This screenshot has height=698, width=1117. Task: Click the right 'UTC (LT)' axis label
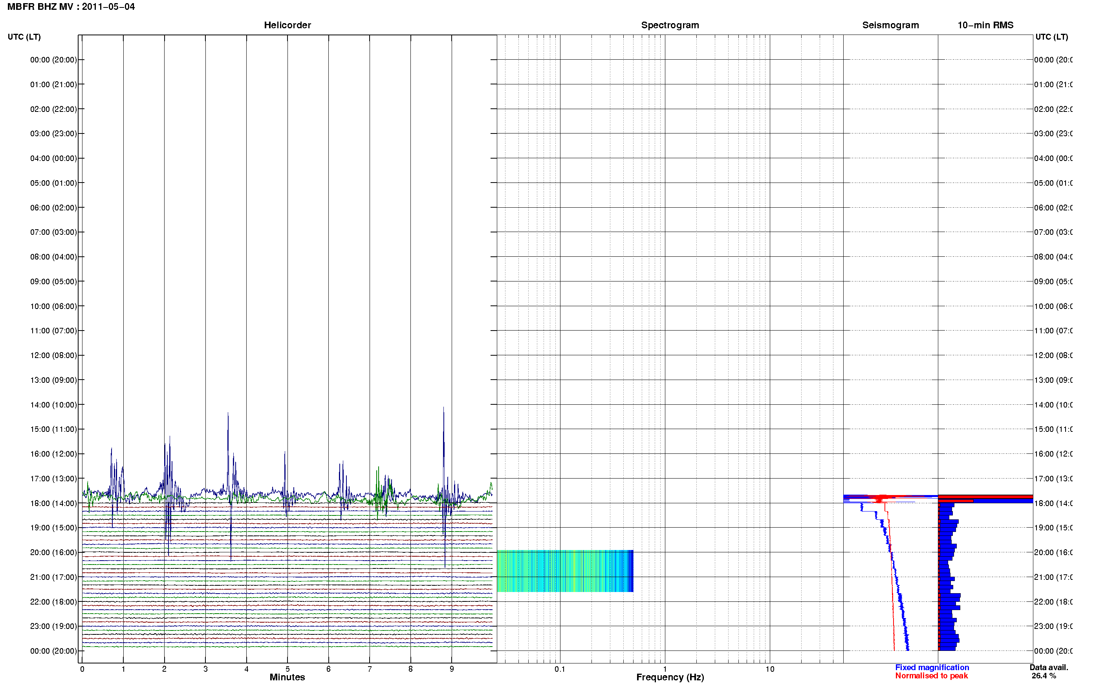tap(1051, 37)
